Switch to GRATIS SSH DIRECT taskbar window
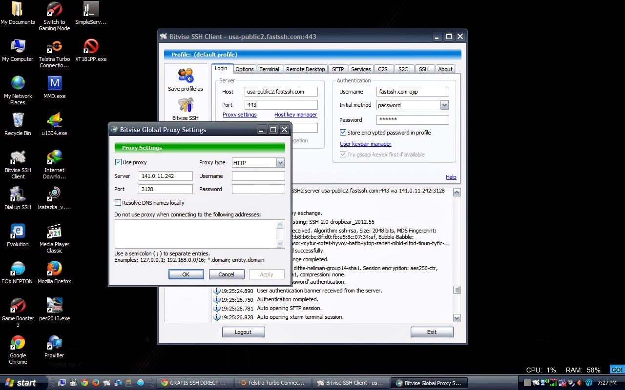Image resolution: width=625 pixels, height=390 pixels. (x=195, y=383)
